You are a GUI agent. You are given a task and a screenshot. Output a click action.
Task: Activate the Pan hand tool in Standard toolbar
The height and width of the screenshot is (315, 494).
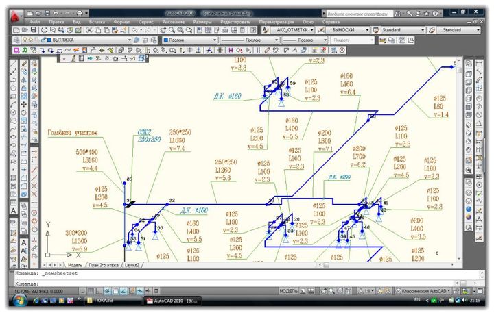[163, 30]
